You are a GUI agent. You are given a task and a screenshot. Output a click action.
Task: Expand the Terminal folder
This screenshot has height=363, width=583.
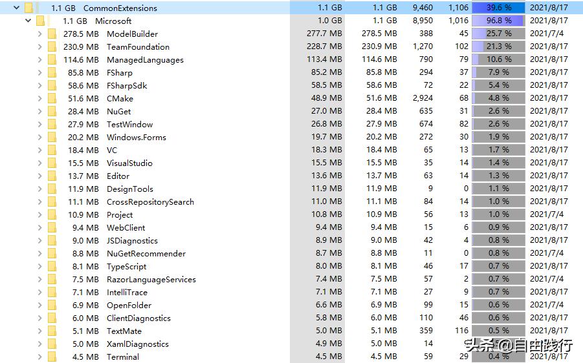(39, 357)
